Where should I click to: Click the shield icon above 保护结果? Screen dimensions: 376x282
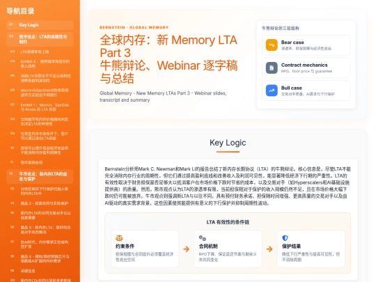point(285,238)
